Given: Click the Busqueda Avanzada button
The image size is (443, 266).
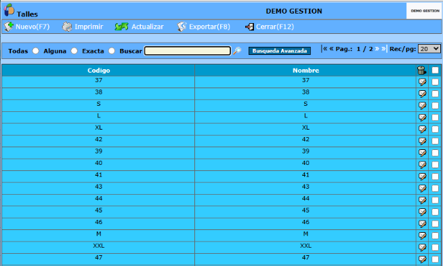Looking at the screenshot, I should [280, 51].
